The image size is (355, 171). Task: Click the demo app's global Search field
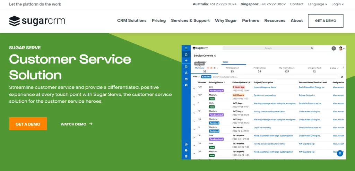coord(268,48)
